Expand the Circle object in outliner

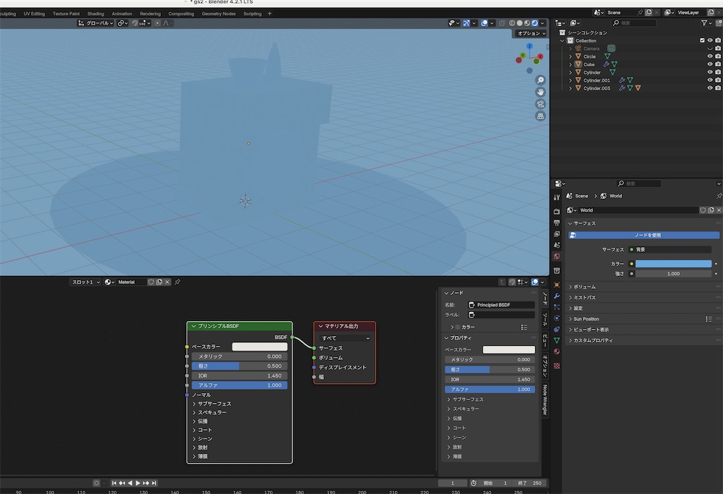click(x=570, y=56)
